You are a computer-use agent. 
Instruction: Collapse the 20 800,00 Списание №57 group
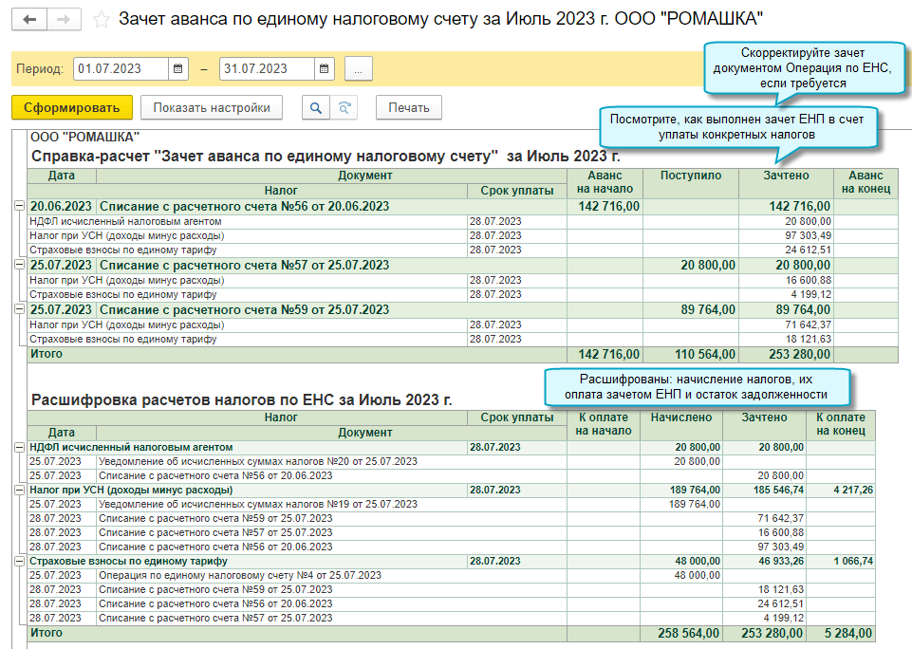19,266
